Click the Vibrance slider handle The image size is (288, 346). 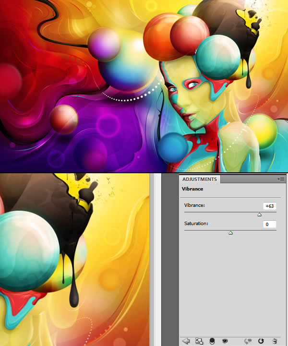click(260, 215)
